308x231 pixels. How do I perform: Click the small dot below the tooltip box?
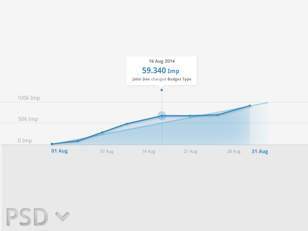[162, 90]
